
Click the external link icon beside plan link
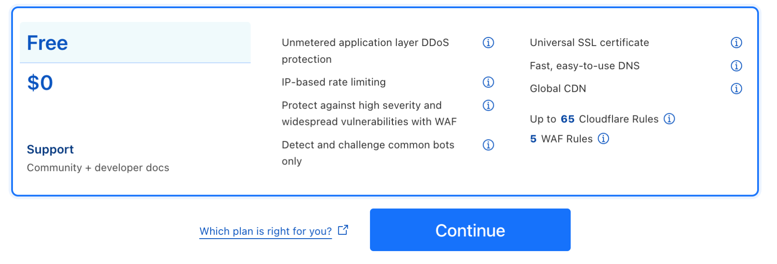pos(342,230)
